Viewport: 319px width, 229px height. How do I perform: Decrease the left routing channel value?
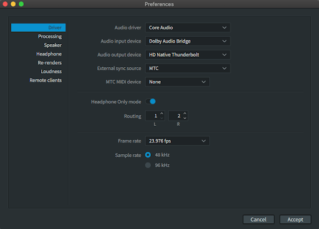point(162,118)
